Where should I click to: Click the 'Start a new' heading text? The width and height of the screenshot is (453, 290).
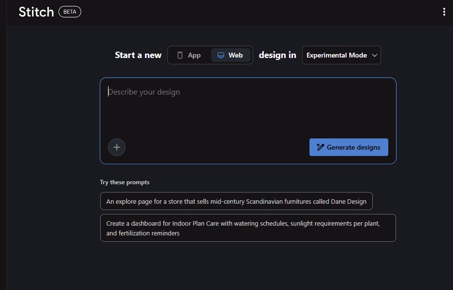pyautogui.click(x=138, y=55)
